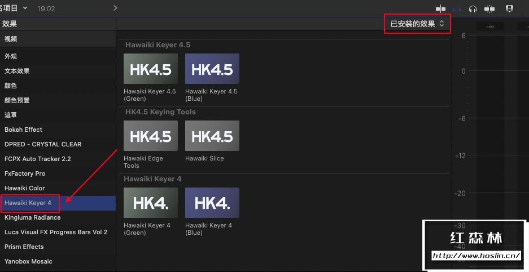This screenshot has width=529, height=272.
Task: Select Hawaiki Keyer 4 (Green) thumbnail
Action: (x=151, y=203)
